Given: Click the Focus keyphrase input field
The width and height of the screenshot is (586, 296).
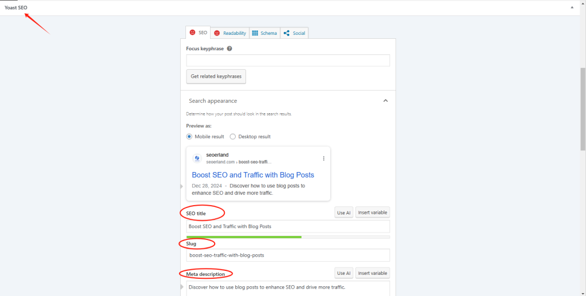Looking at the screenshot, I should pyautogui.click(x=288, y=61).
